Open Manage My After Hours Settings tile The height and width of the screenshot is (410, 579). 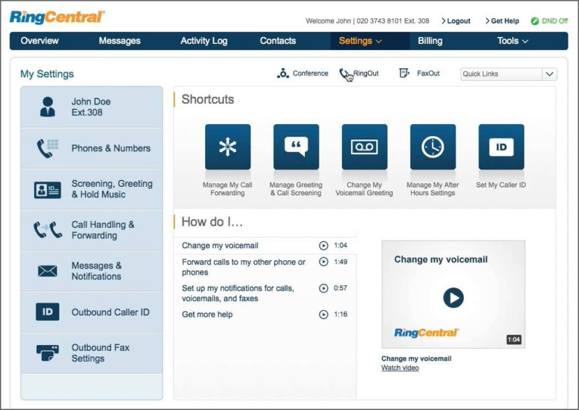(x=433, y=147)
